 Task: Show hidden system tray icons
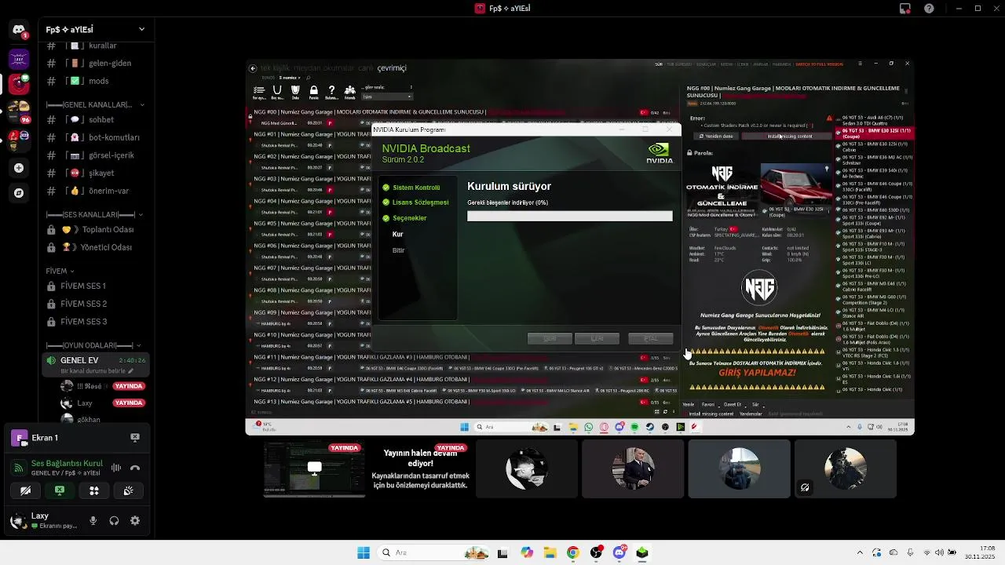point(860,552)
